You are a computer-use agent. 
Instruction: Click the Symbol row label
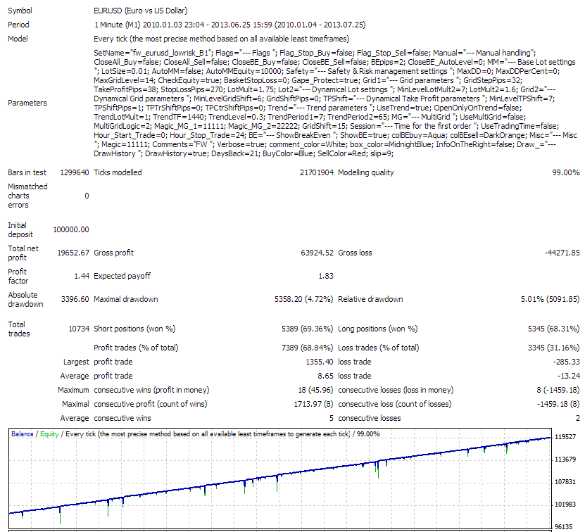tap(20, 11)
